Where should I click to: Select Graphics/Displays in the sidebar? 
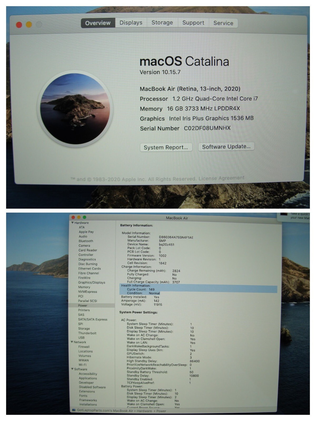pos(92,283)
